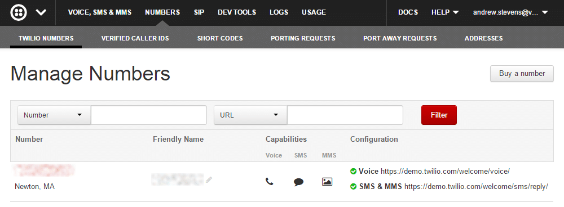Image resolution: width=564 pixels, height=207 pixels.
Task: Click the Number column header
Action: point(29,139)
